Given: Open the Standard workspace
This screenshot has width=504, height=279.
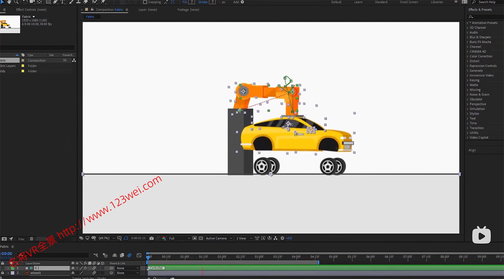Looking at the screenshot, I should [x=381, y=2].
